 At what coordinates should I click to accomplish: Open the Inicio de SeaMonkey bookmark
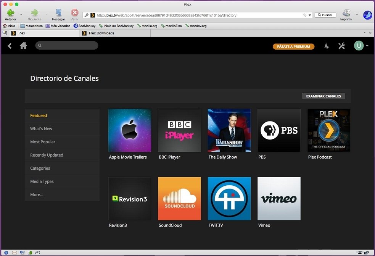click(116, 26)
